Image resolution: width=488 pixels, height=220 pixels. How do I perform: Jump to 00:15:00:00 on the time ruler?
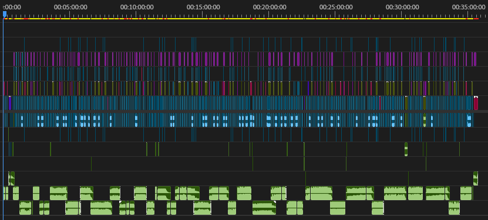[x=203, y=7]
